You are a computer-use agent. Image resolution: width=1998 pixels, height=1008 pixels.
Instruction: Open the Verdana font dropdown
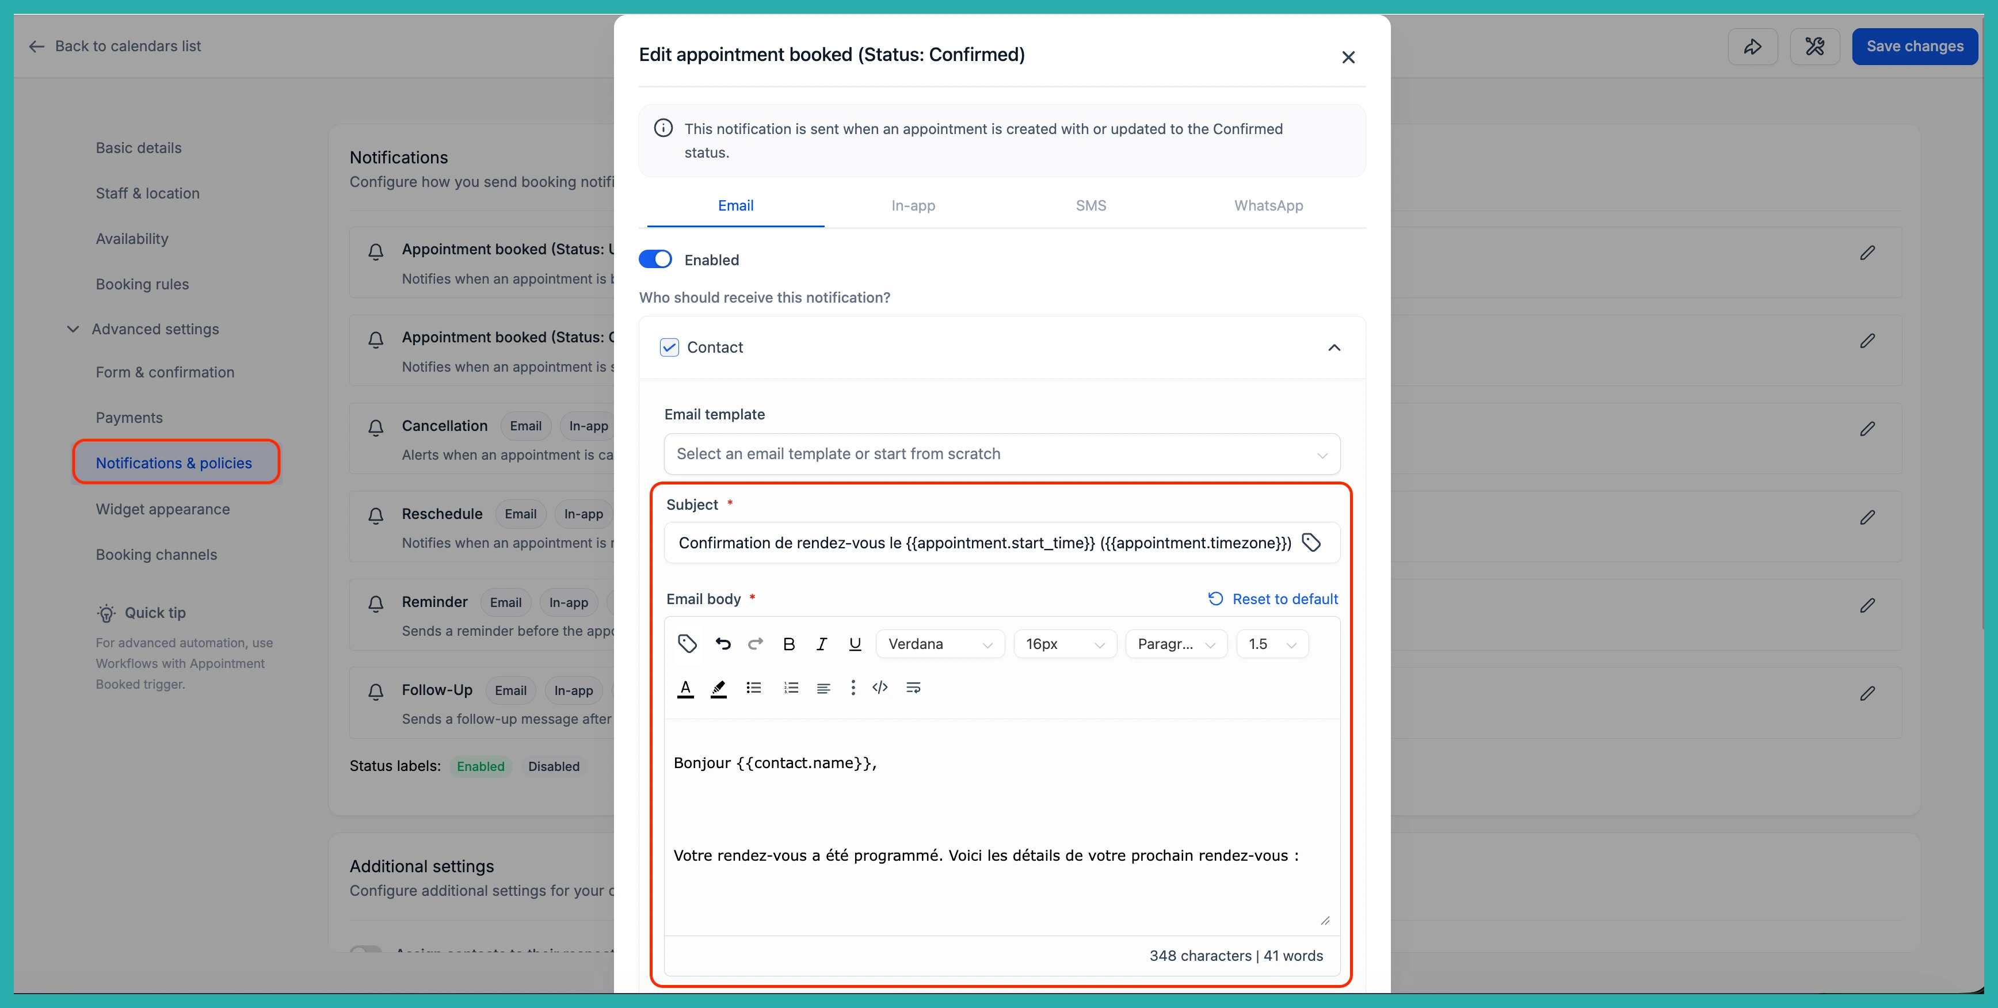(940, 644)
